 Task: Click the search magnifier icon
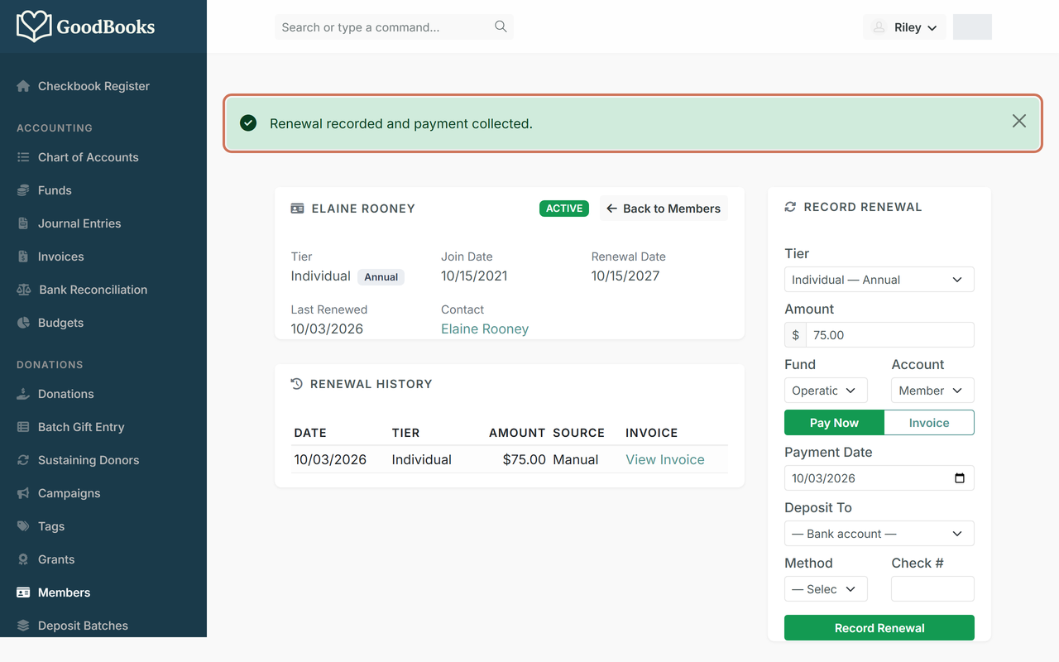tap(501, 26)
